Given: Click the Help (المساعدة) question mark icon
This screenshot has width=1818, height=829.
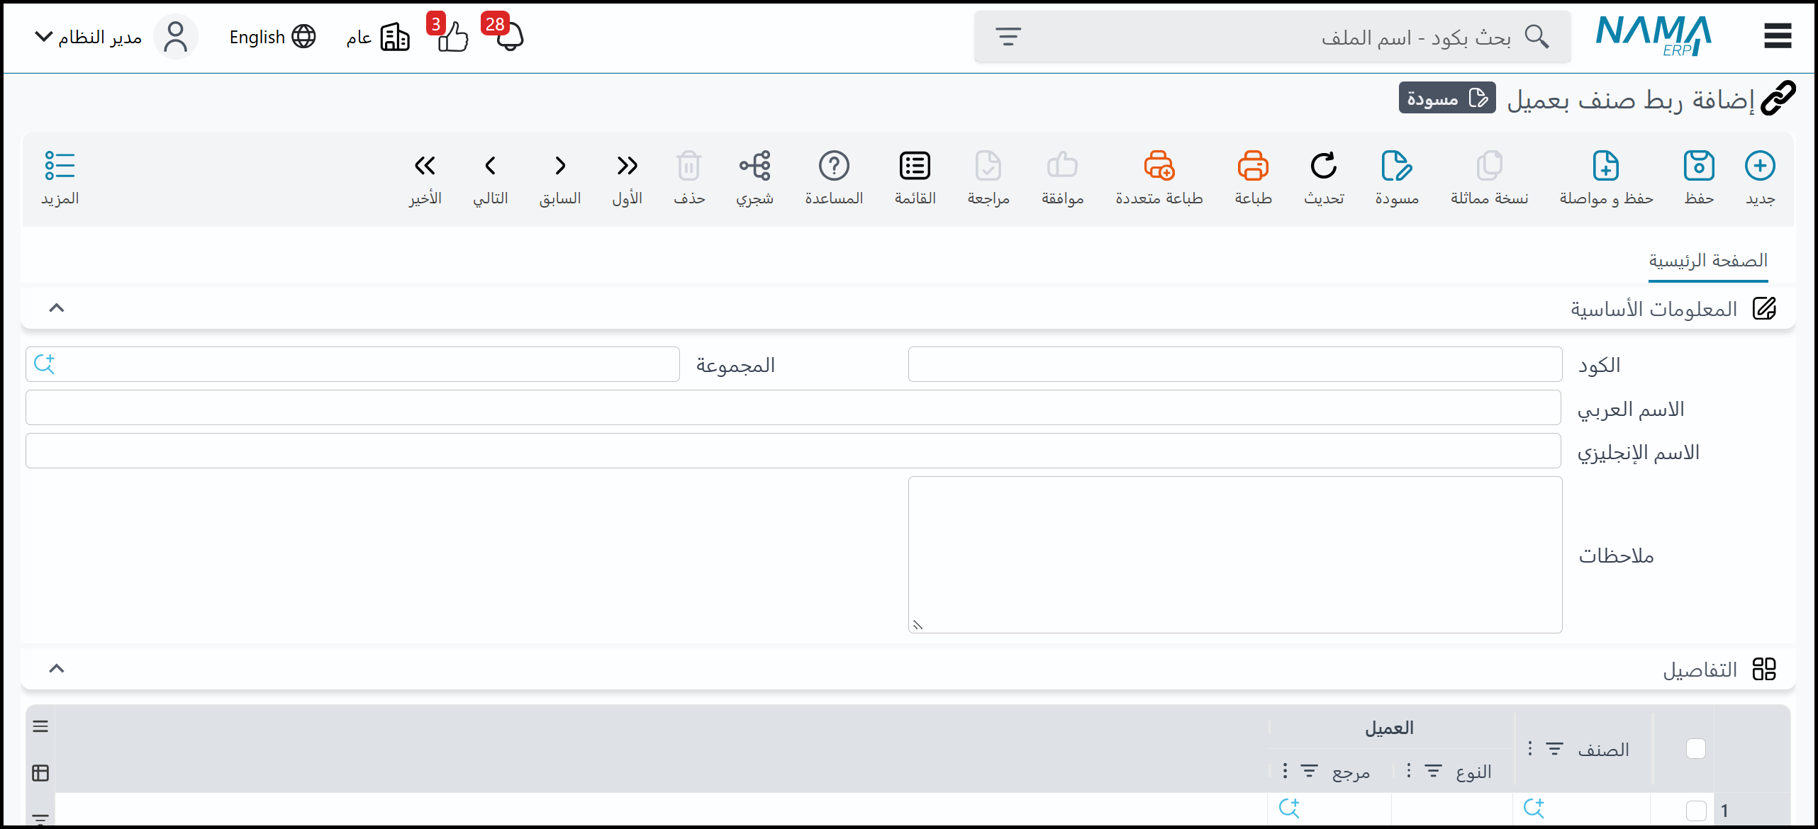Looking at the screenshot, I should (834, 167).
